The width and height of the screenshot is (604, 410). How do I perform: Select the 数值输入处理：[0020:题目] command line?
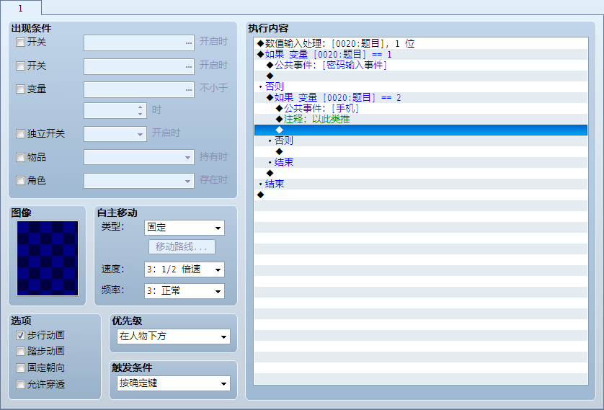tap(421, 43)
